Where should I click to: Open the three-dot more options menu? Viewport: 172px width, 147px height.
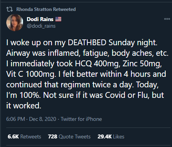click(x=167, y=19)
